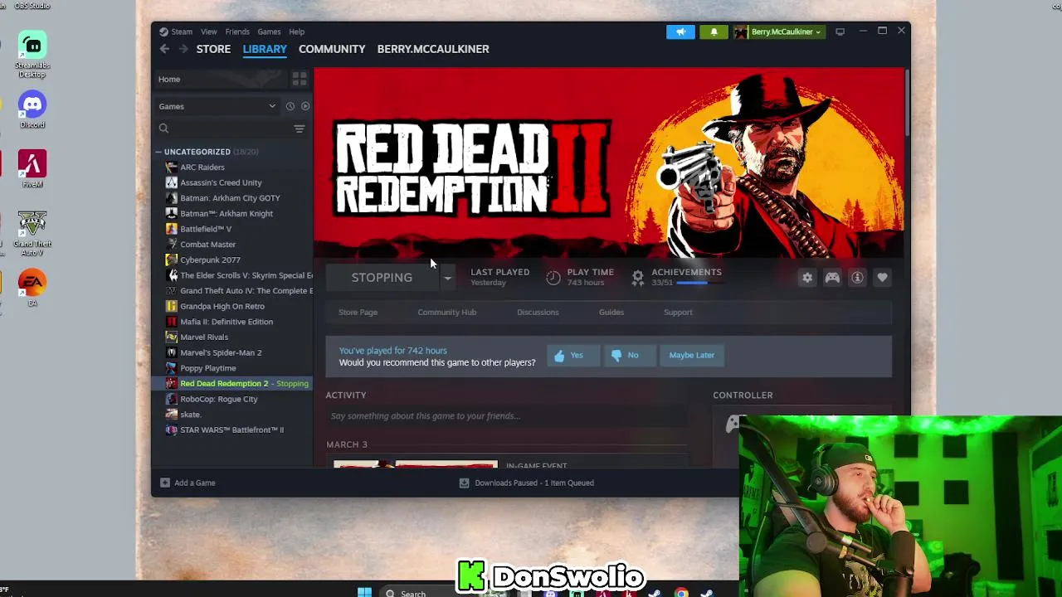Open the Friends menu
The width and height of the screenshot is (1062, 597).
[x=237, y=32]
